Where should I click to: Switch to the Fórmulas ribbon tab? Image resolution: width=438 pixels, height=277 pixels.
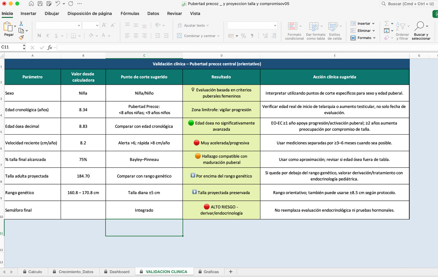tap(130, 14)
